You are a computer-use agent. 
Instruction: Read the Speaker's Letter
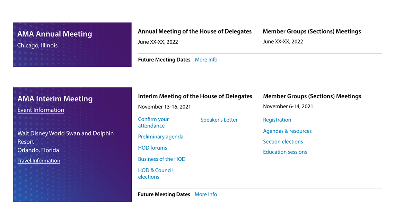coord(219,120)
